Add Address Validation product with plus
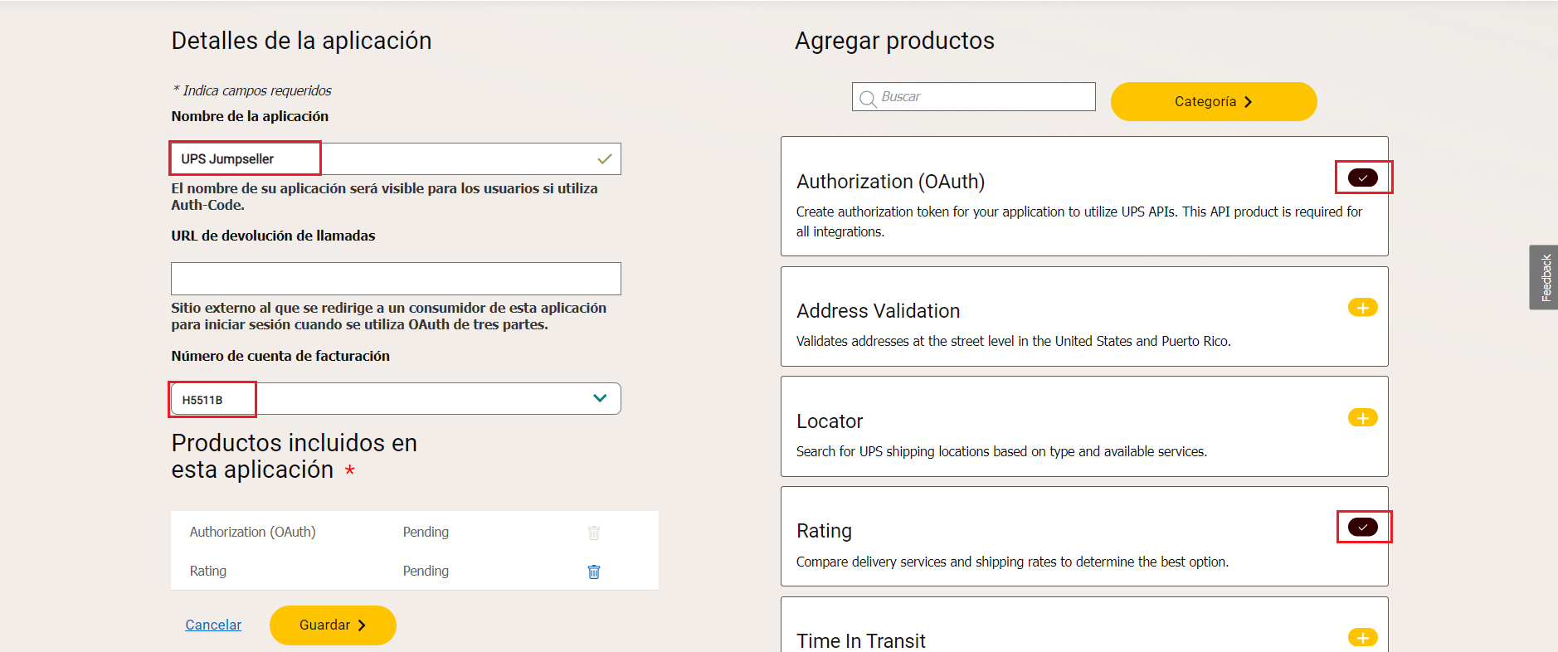 [x=1362, y=308]
